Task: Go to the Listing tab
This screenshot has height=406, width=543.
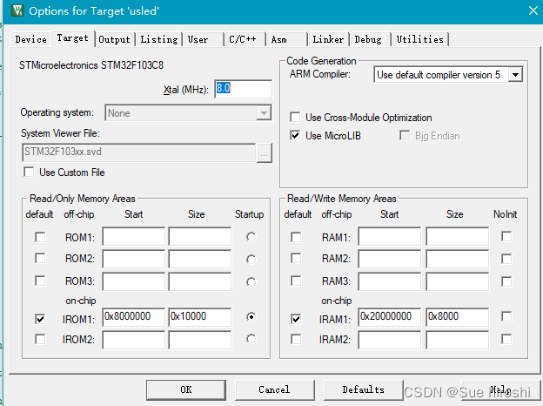Action: pyautogui.click(x=159, y=39)
